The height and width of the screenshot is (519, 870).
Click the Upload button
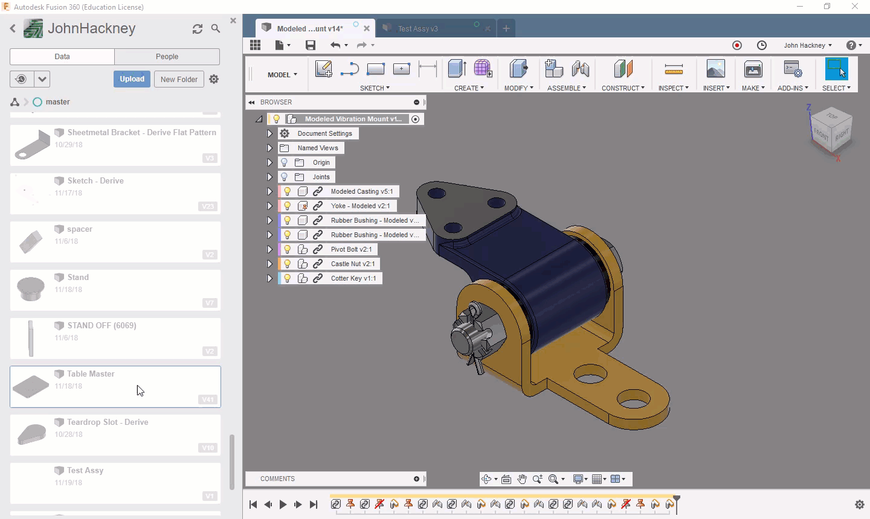tap(132, 79)
